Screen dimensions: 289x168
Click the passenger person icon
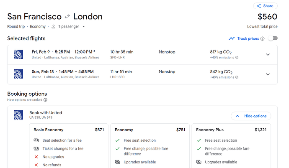click(54, 26)
